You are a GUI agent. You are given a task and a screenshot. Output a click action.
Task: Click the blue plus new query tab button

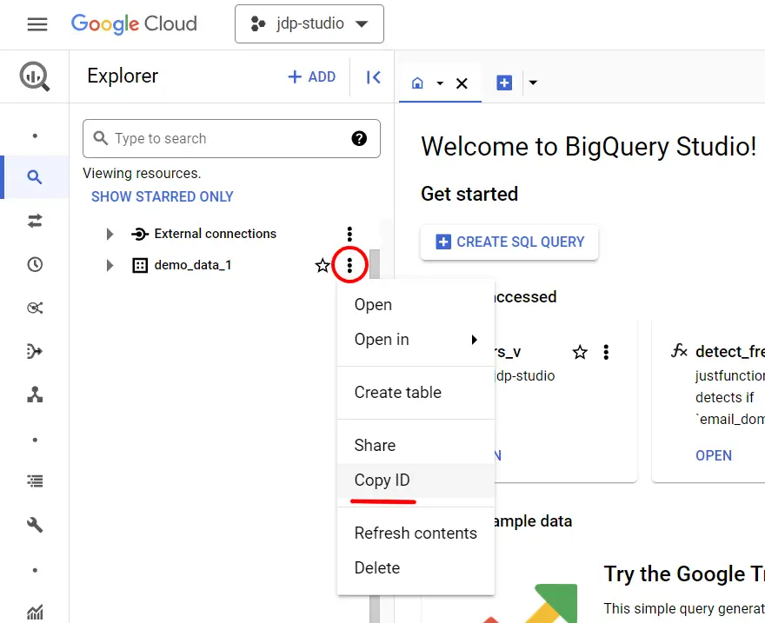pyautogui.click(x=504, y=83)
